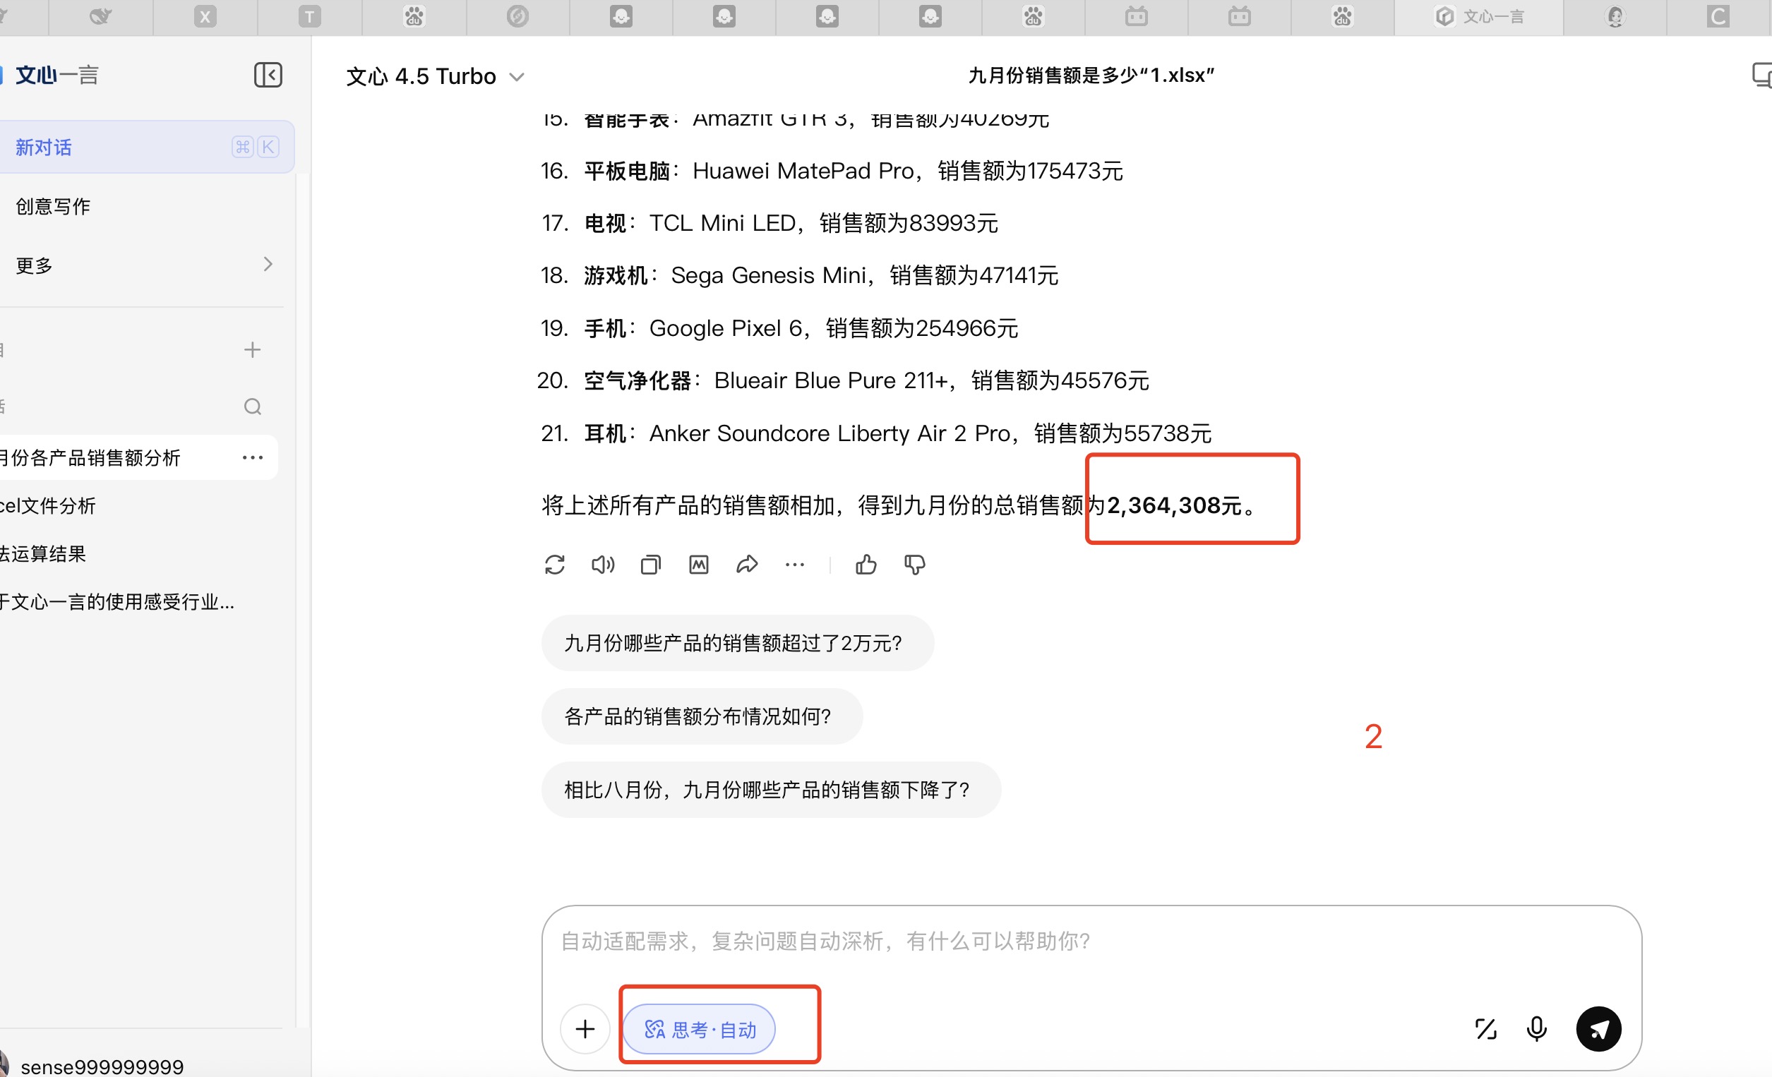Screen dimensions: 1772x1077
Task: Click suggestion 各产品的销售额分布情况如何?
Action: point(701,717)
